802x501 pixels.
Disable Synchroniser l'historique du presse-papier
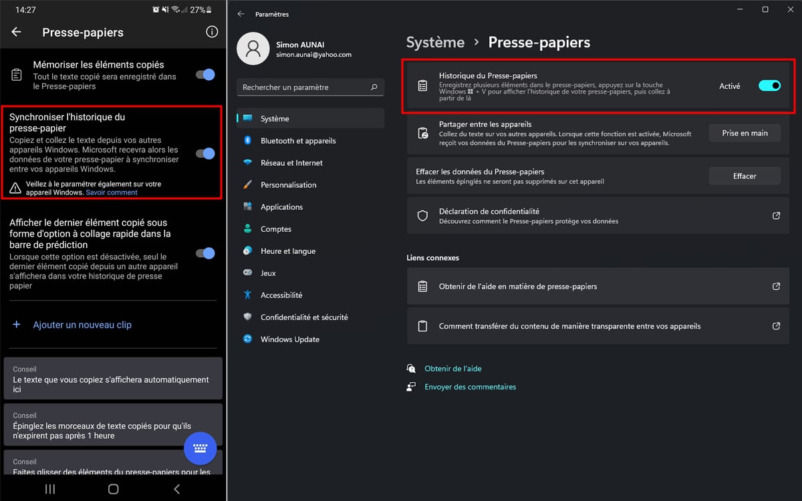pyautogui.click(x=204, y=152)
